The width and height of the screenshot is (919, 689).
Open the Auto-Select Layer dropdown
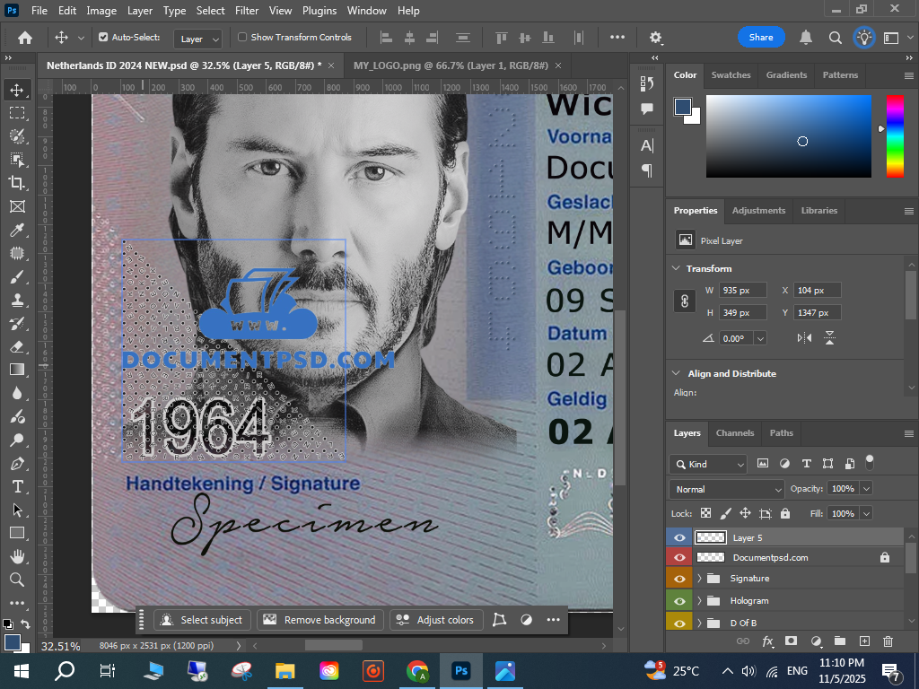[x=199, y=39]
